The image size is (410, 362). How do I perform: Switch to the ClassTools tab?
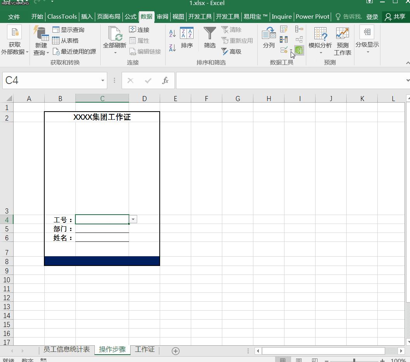coord(62,17)
